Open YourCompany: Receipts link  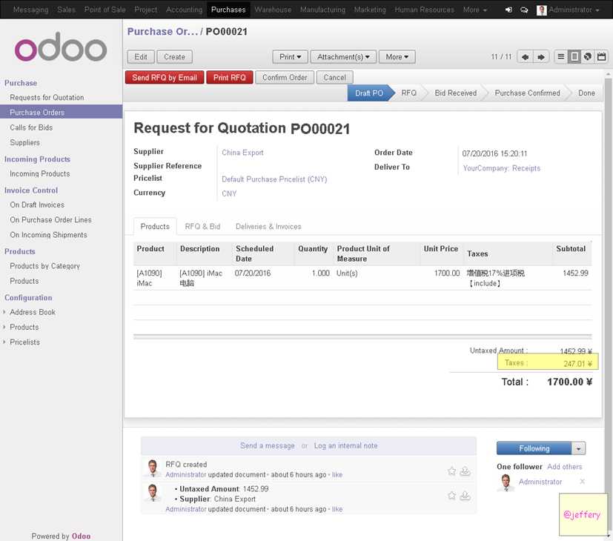coord(502,168)
